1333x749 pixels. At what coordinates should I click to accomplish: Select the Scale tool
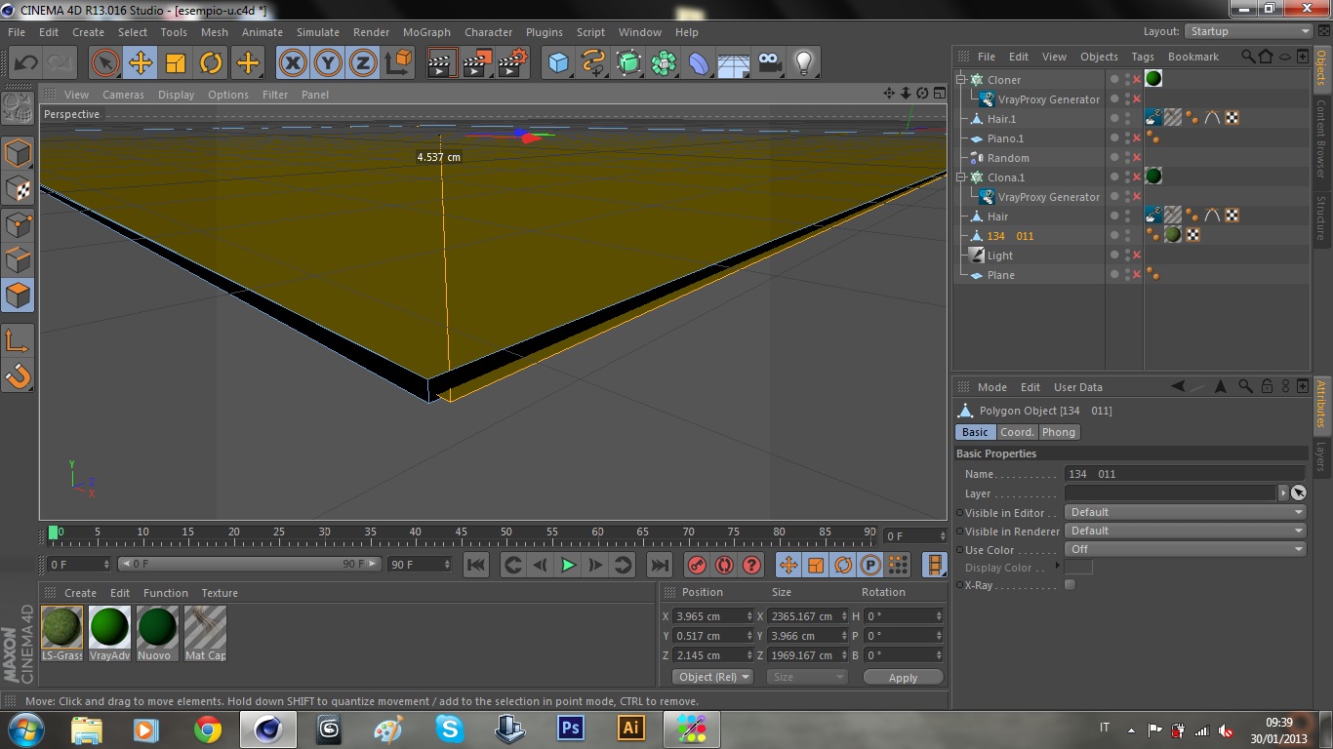click(x=176, y=63)
